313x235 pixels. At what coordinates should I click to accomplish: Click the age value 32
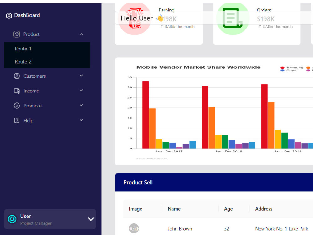point(227,229)
